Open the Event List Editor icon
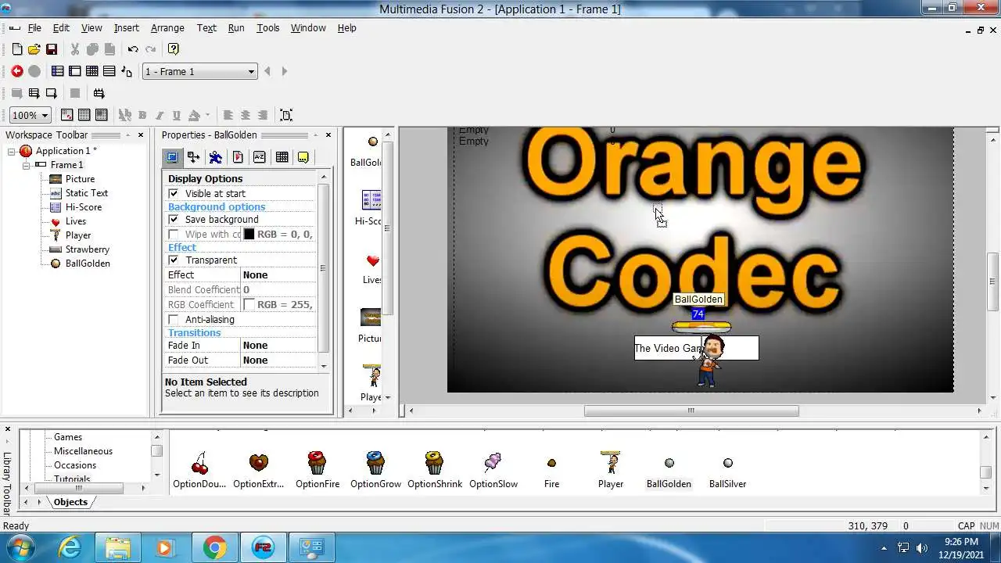 (109, 71)
